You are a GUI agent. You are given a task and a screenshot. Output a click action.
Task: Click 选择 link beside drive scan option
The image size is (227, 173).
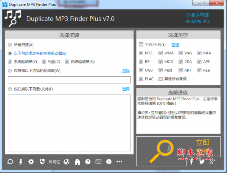[126, 71]
